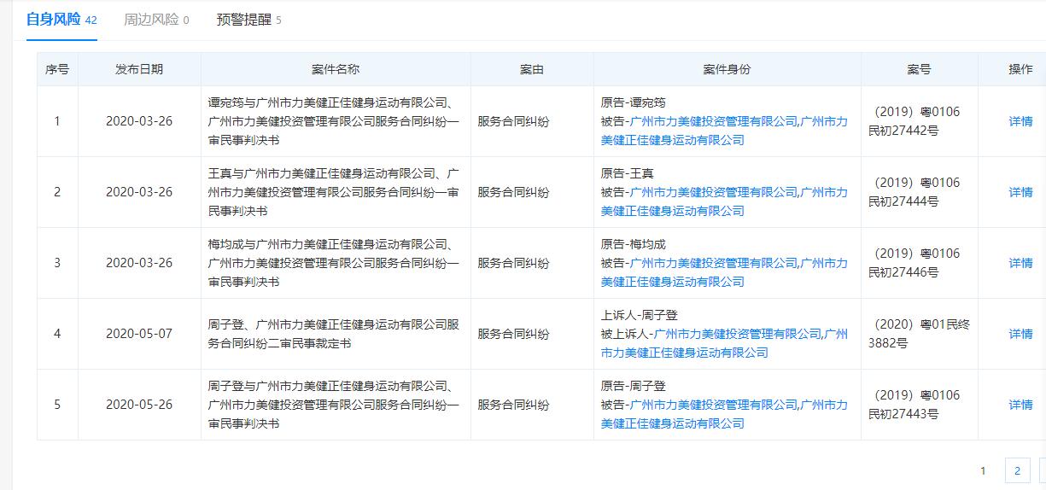
Task: Switch to the 自身风险 tab
Action: (x=61, y=19)
